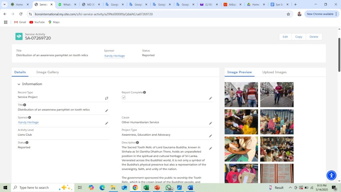Open a new browser tab

[295, 4]
